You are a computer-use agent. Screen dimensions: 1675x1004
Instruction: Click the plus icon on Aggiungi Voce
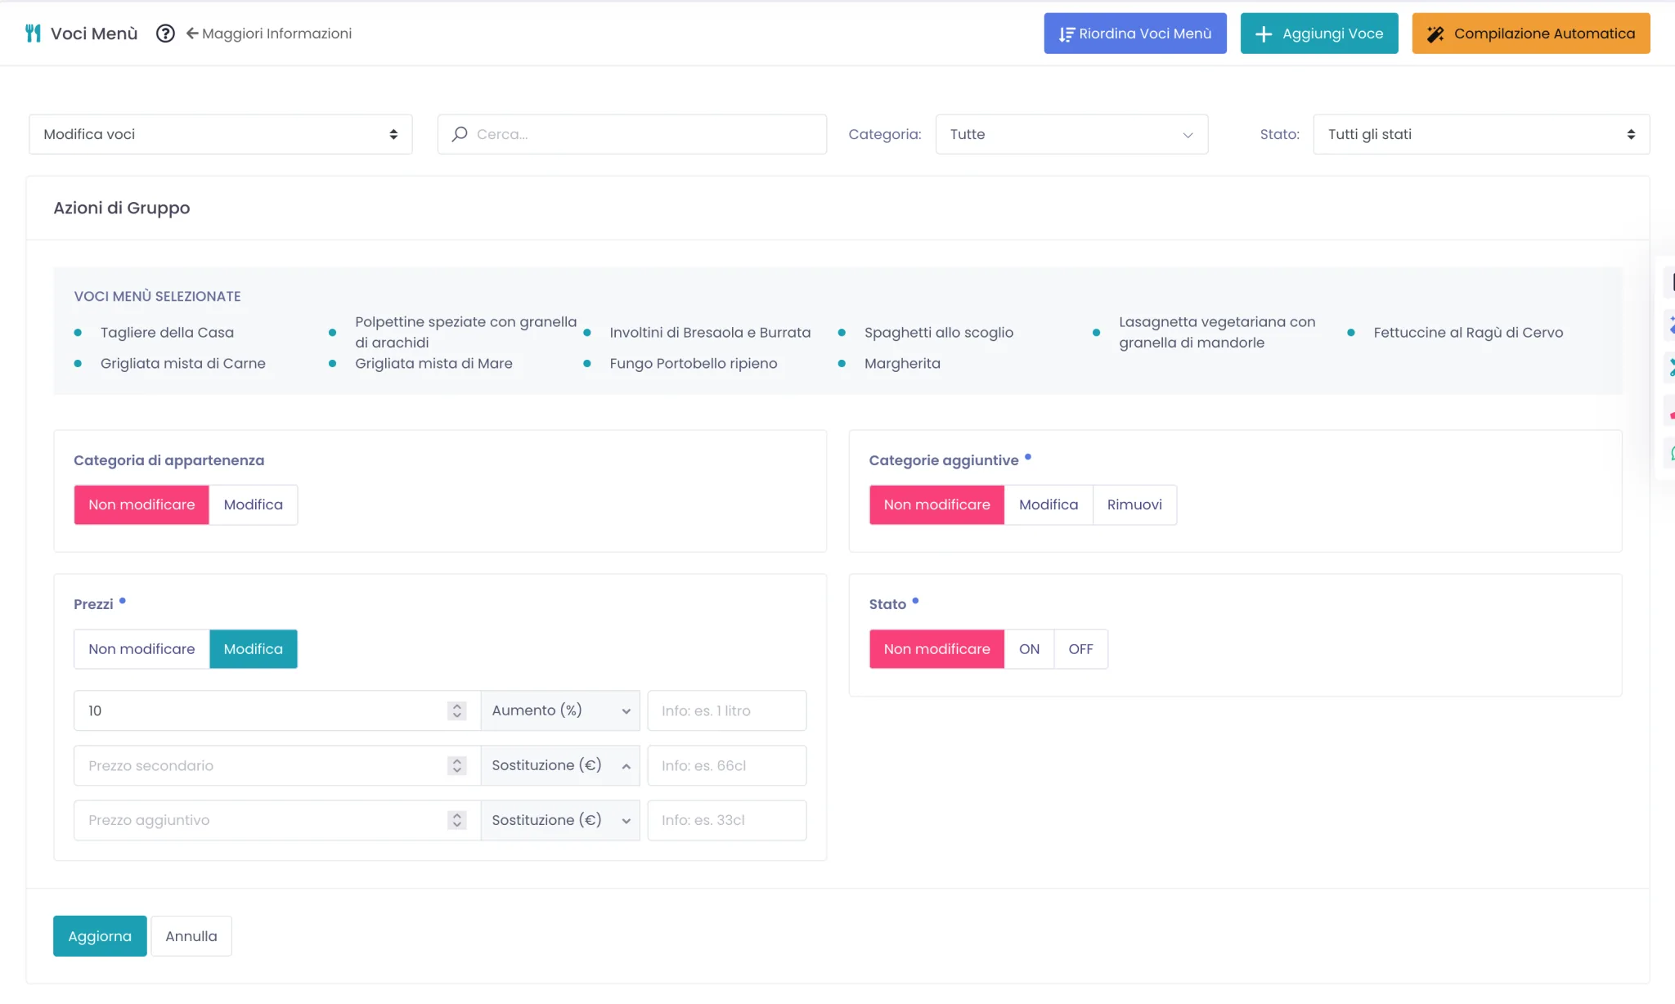pyautogui.click(x=1264, y=34)
